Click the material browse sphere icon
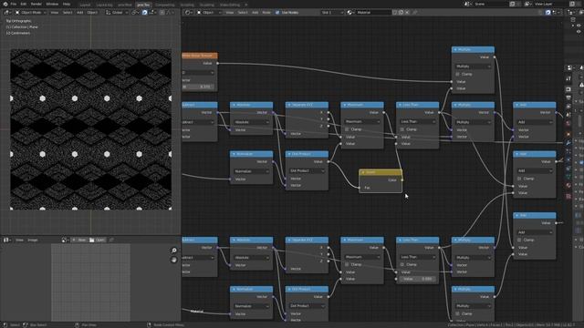 tap(350, 12)
